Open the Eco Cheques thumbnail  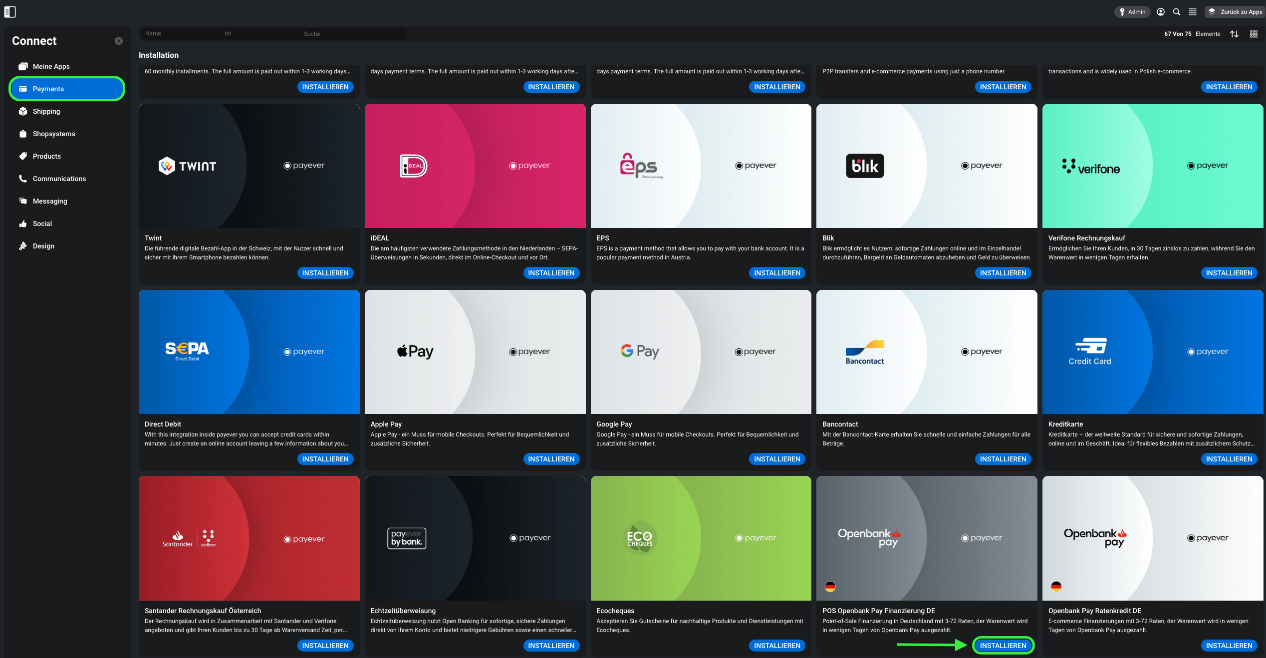[x=701, y=538]
